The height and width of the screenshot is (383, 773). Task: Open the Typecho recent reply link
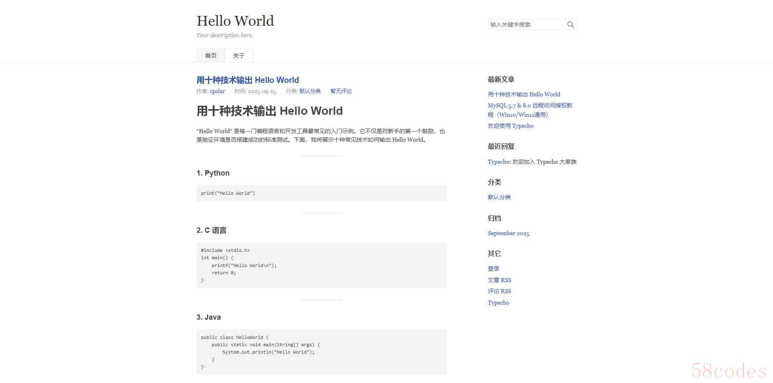tap(498, 162)
